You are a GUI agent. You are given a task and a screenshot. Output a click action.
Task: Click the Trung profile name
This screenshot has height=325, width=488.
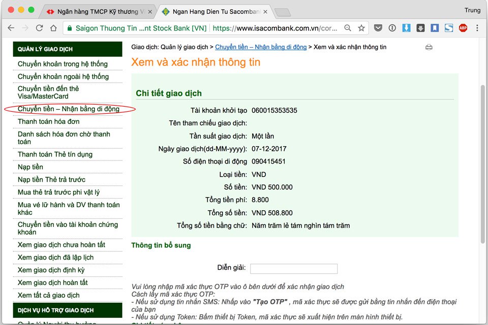472,10
